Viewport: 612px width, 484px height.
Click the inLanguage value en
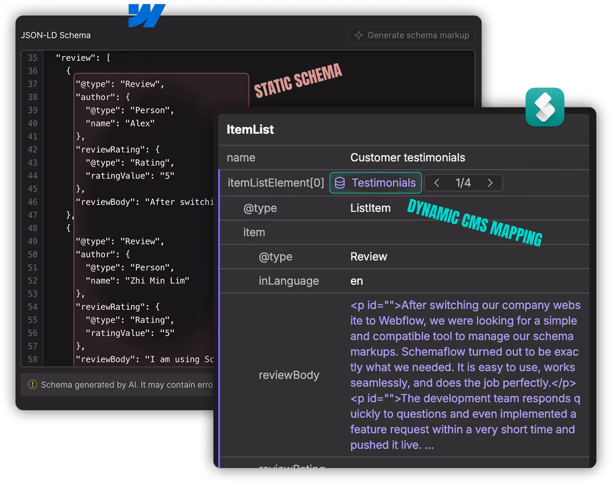[356, 281]
